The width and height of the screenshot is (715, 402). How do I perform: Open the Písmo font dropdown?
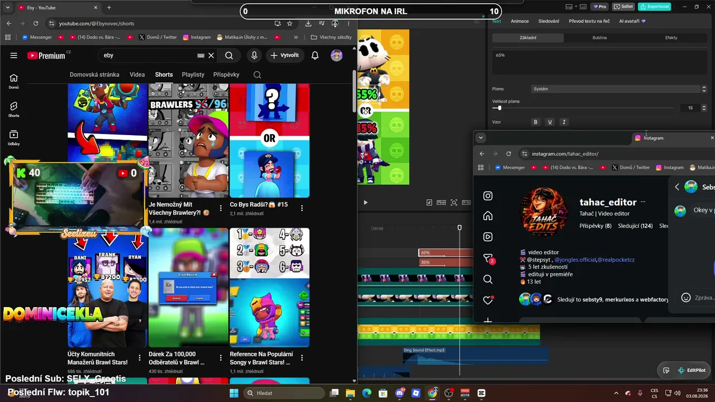619,89
